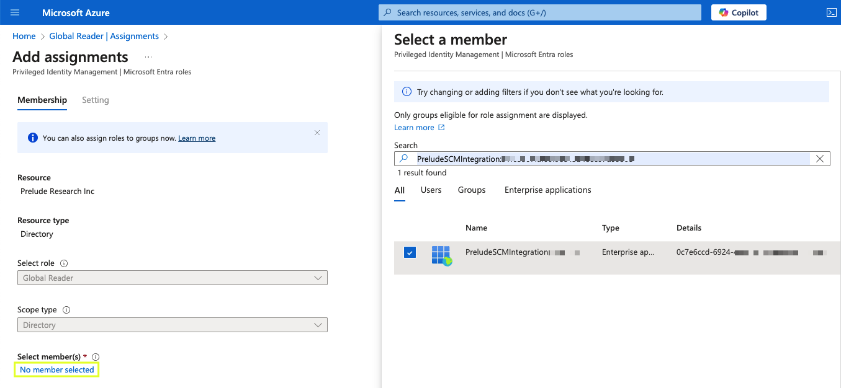Dismiss the group role assignment banner
Viewport: 841px width, 388px height.
click(x=317, y=133)
